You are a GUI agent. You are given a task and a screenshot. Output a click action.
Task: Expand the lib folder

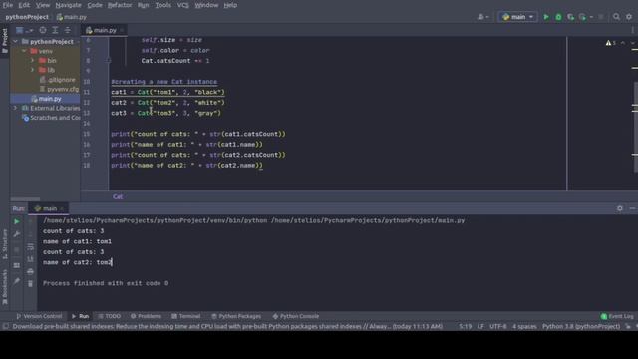point(33,70)
